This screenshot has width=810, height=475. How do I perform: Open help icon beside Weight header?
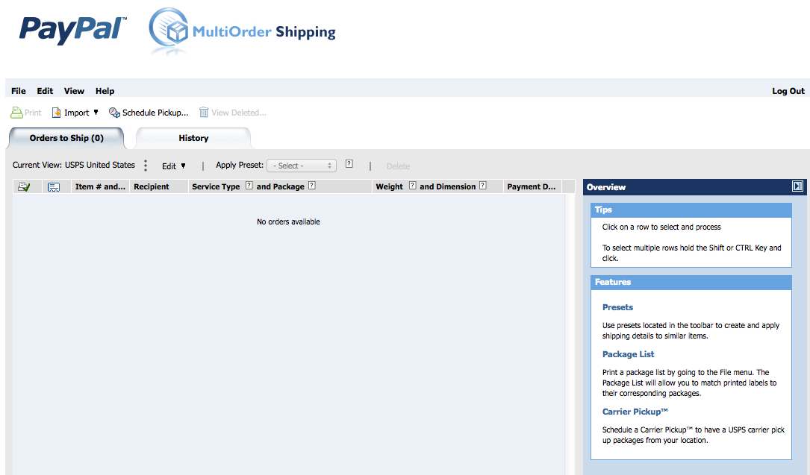pos(412,186)
